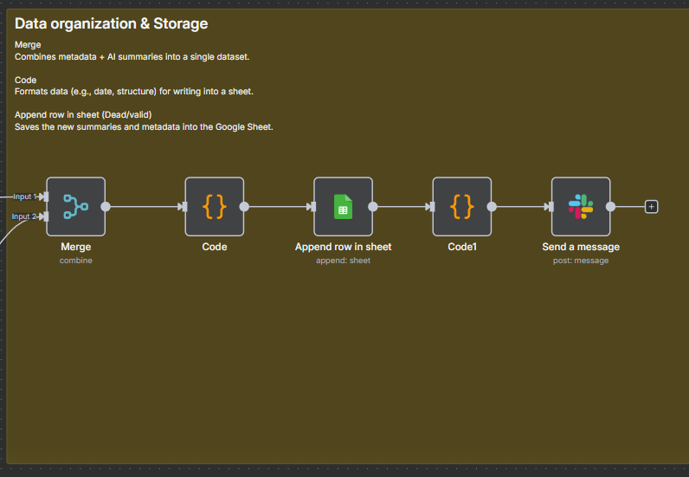Viewport: 689px width, 477px height.
Task: Click the Append row in sheet output dot
Action: (372, 207)
